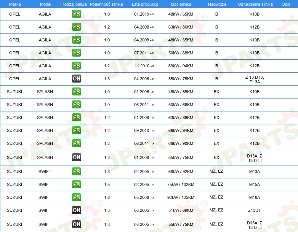Click the Pojemność silnika column header
298x232 pixels.
tap(106, 4)
